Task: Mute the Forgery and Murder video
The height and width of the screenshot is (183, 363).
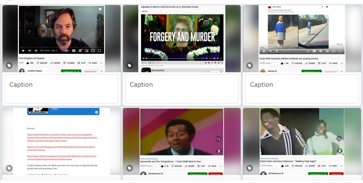Action: (x=207, y=58)
